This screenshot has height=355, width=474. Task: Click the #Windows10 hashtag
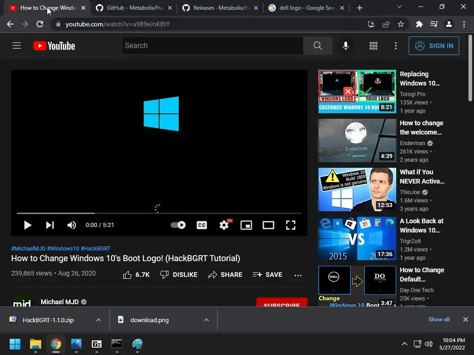(63, 248)
